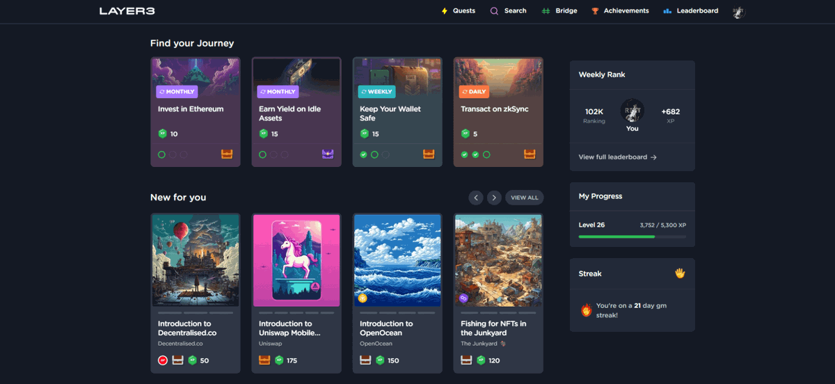Viewport: 835px width, 384px height.
Task: Click the Leaderboard bar chart icon
Action: (x=667, y=11)
